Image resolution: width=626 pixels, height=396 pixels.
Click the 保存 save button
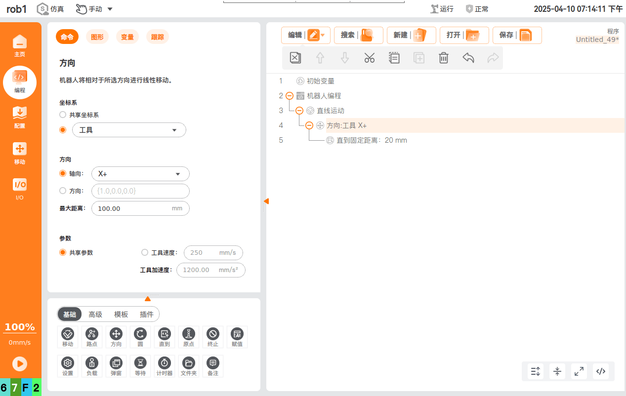[517, 35]
